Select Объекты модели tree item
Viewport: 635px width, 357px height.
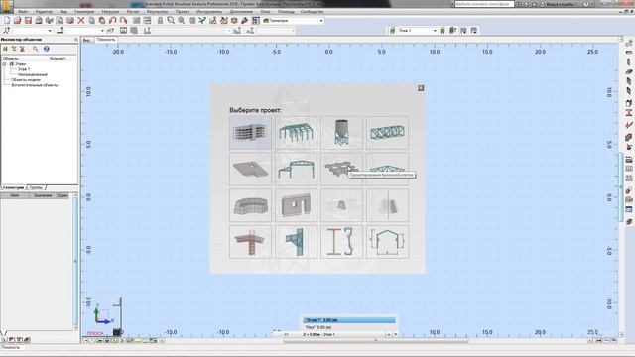(26, 79)
